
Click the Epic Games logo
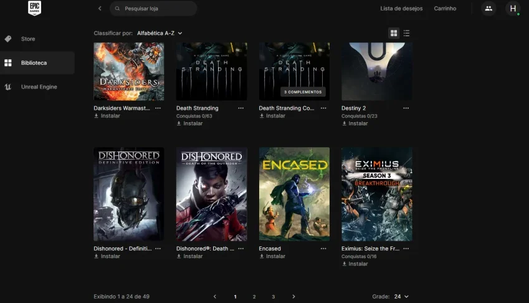[34, 8]
